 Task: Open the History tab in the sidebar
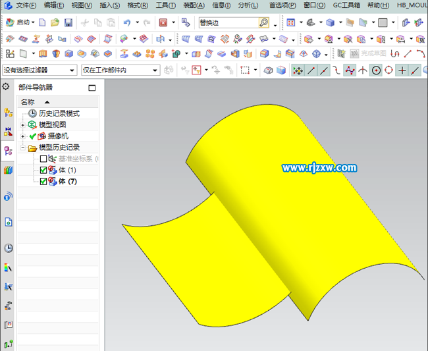point(8,248)
